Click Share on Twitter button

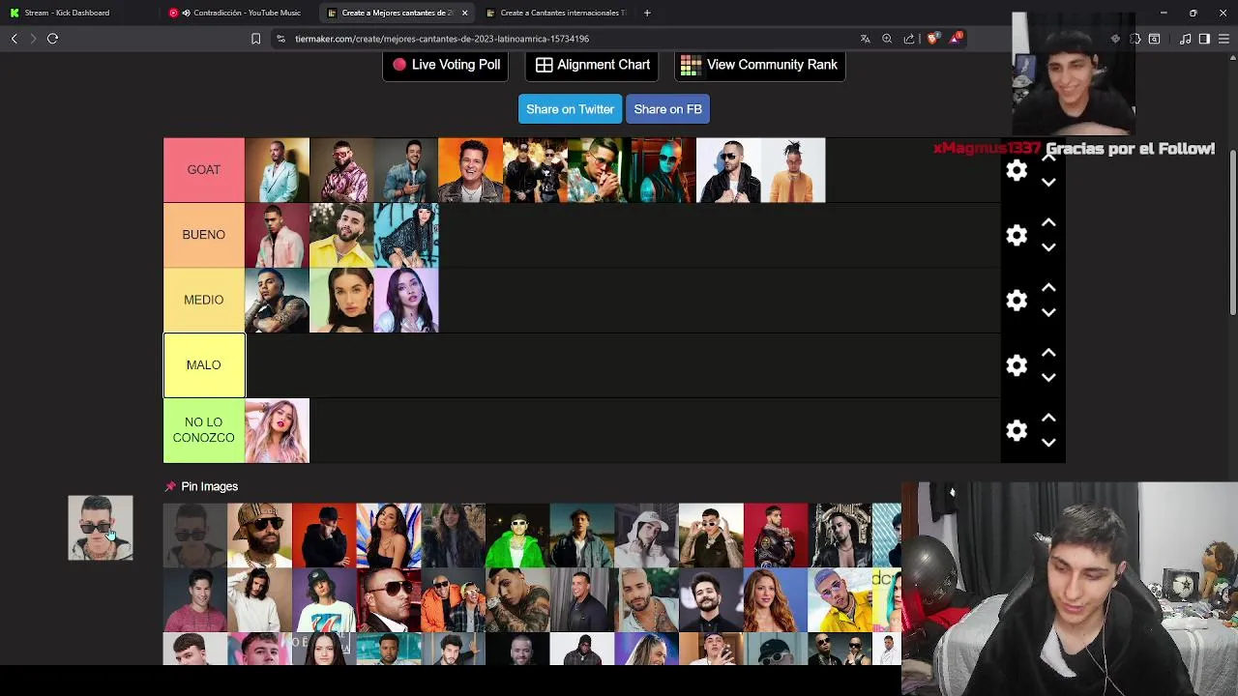pyautogui.click(x=570, y=109)
